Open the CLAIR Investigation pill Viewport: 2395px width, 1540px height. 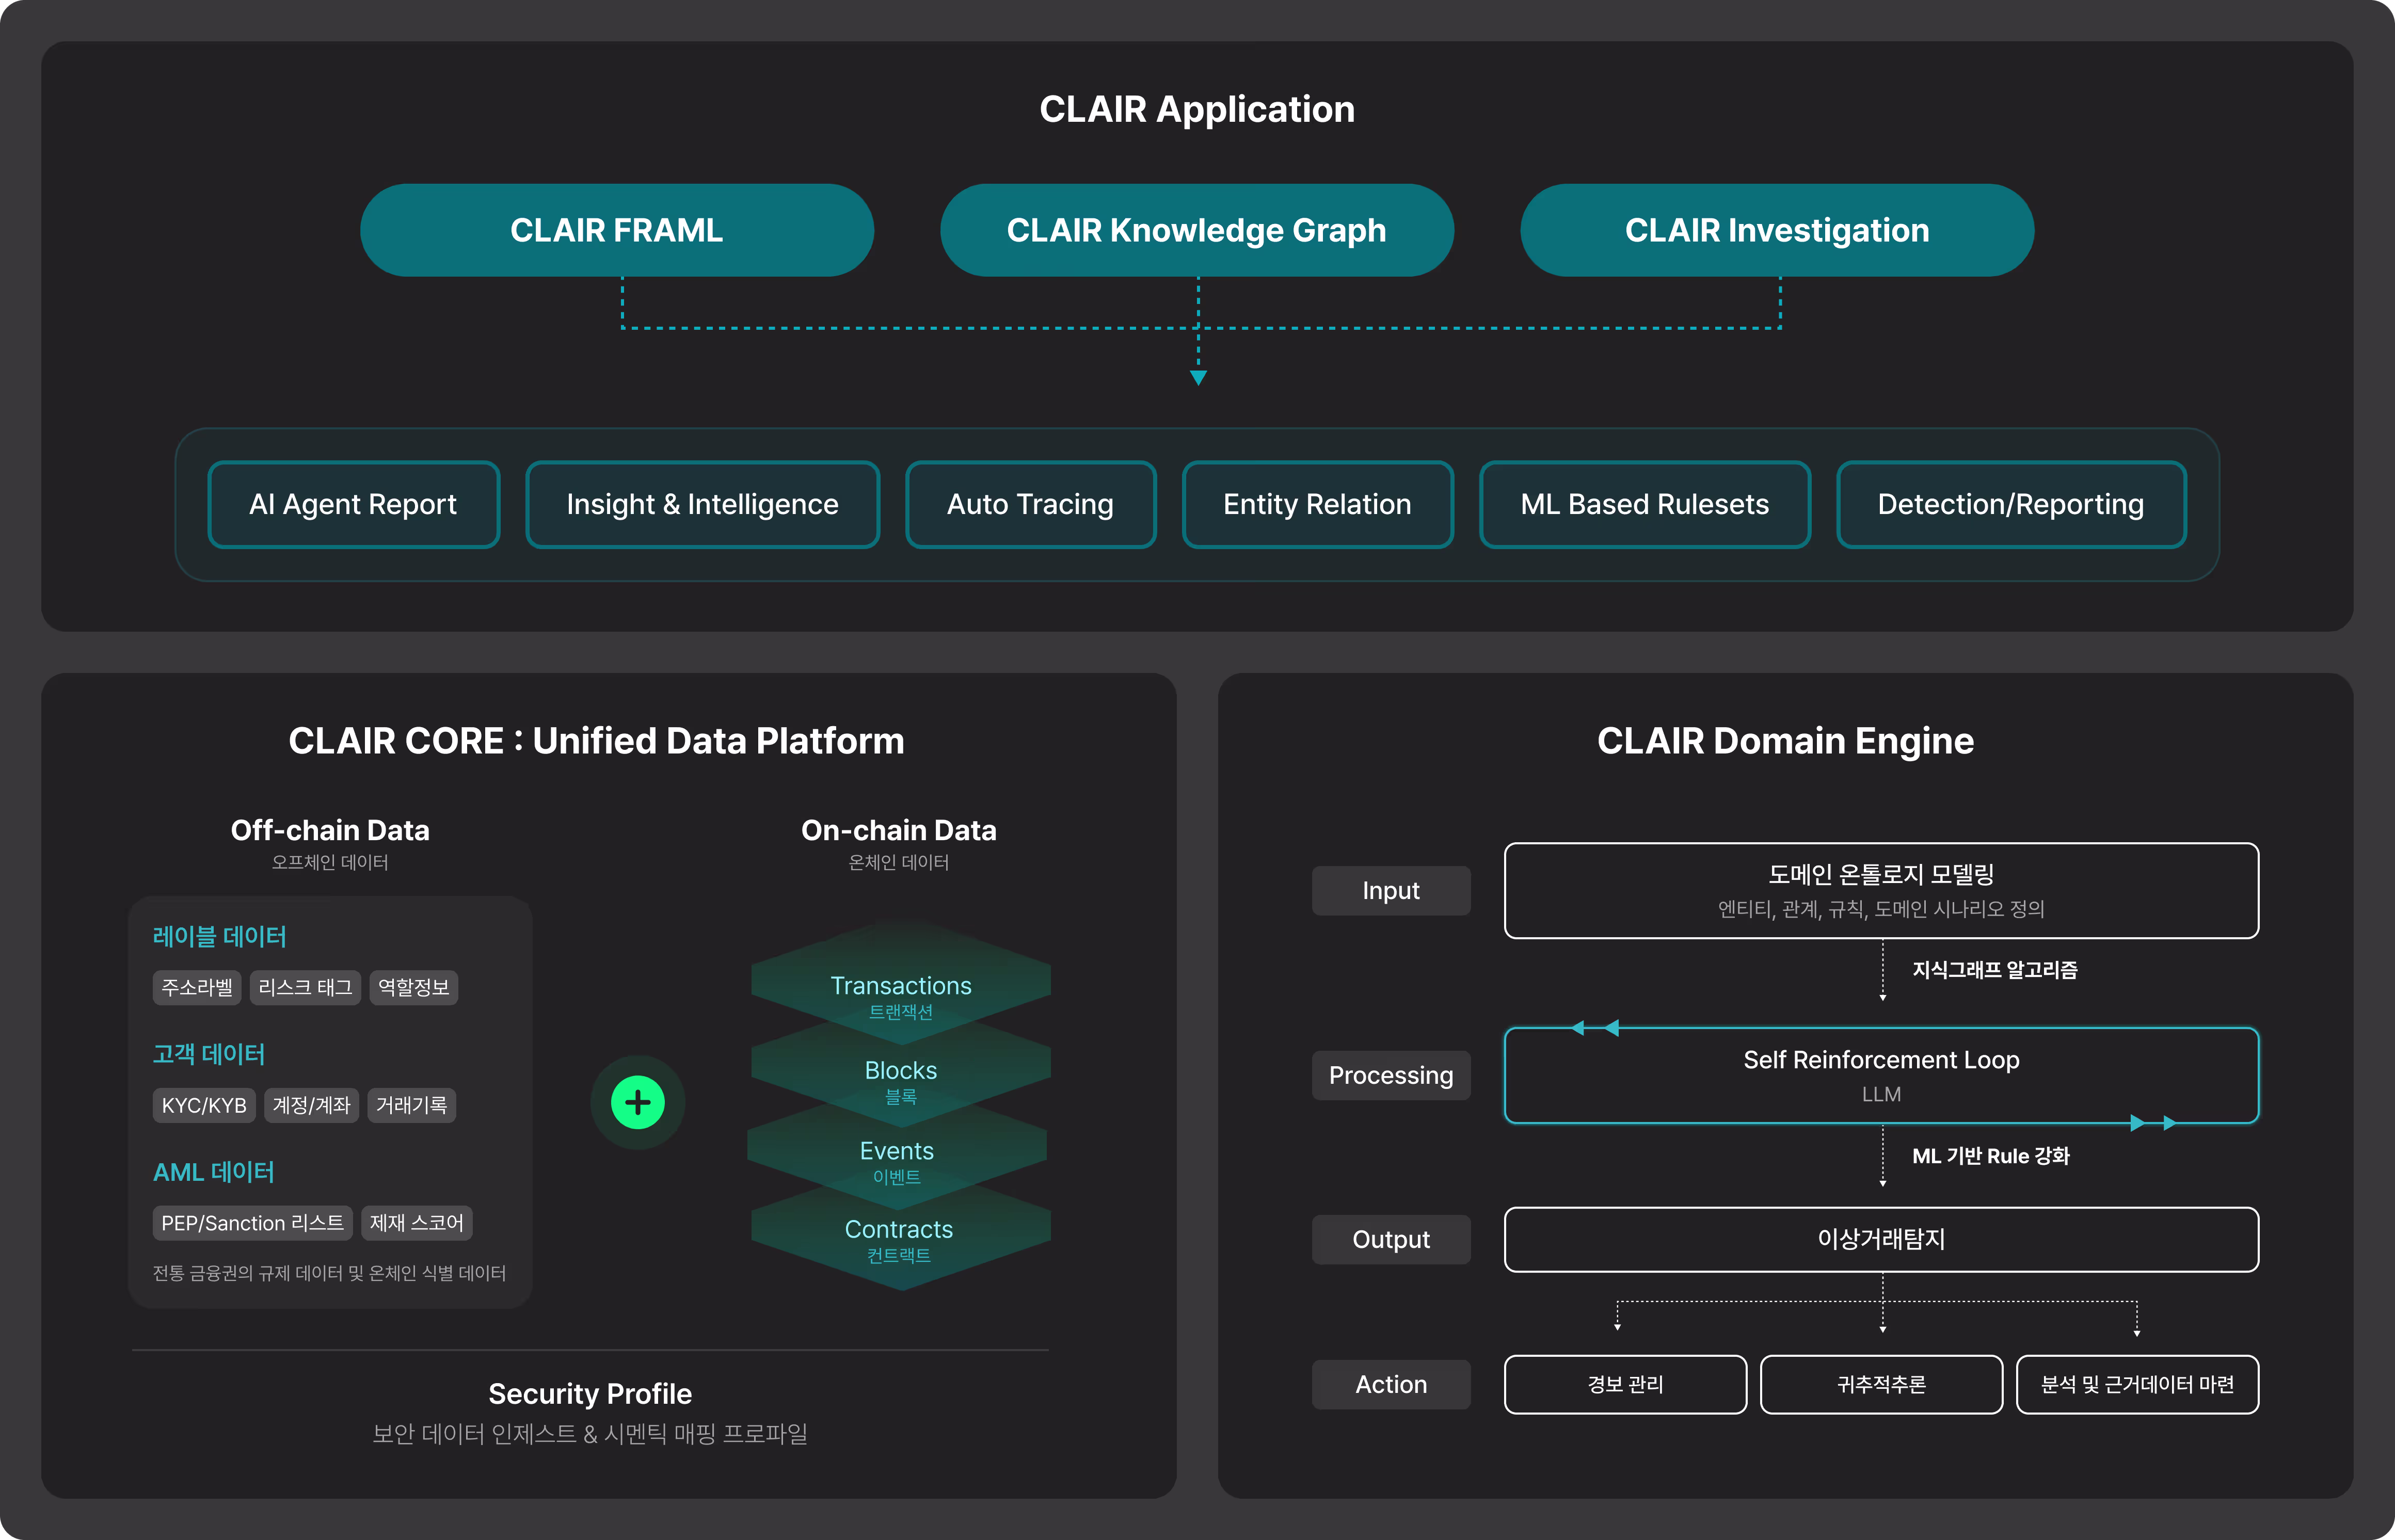tap(1776, 230)
